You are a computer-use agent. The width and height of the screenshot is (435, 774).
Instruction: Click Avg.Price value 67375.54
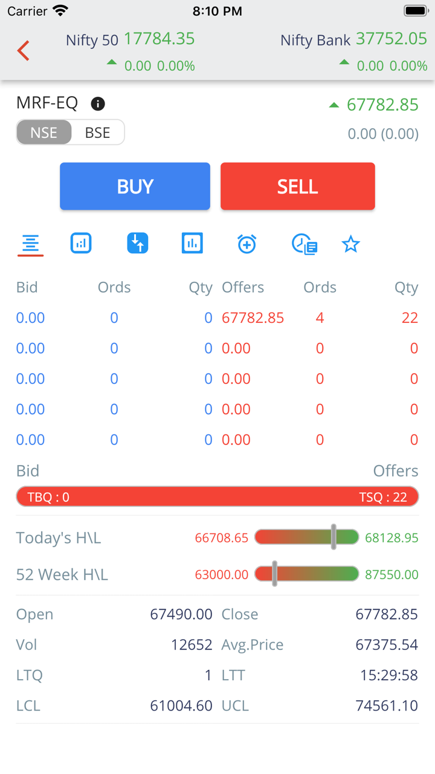click(387, 645)
